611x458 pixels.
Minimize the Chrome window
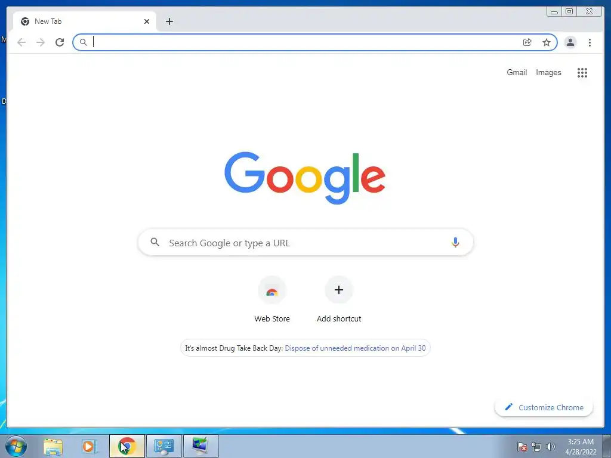[x=554, y=12]
